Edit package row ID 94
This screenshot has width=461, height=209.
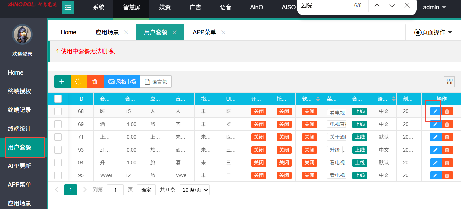[436, 163]
